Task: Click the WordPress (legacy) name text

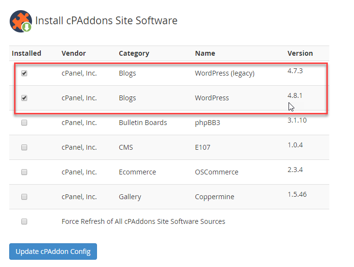Action: click(x=225, y=73)
